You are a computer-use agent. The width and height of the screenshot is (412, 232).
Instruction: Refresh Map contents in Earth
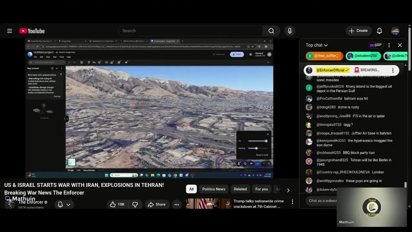click(x=52, y=68)
